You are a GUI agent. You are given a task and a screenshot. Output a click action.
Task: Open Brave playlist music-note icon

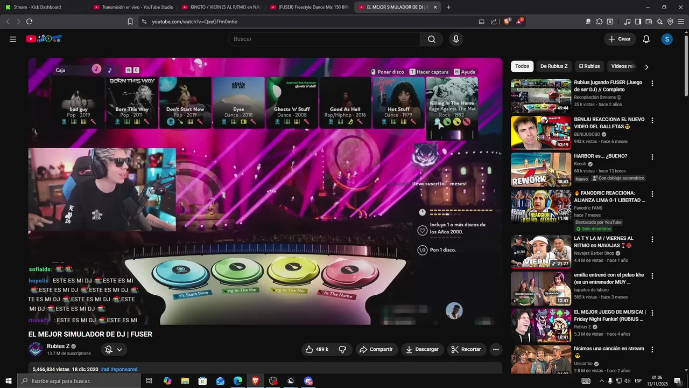[627, 22]
